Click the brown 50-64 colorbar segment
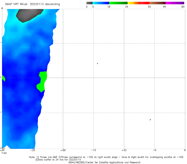 pos(157,3)
